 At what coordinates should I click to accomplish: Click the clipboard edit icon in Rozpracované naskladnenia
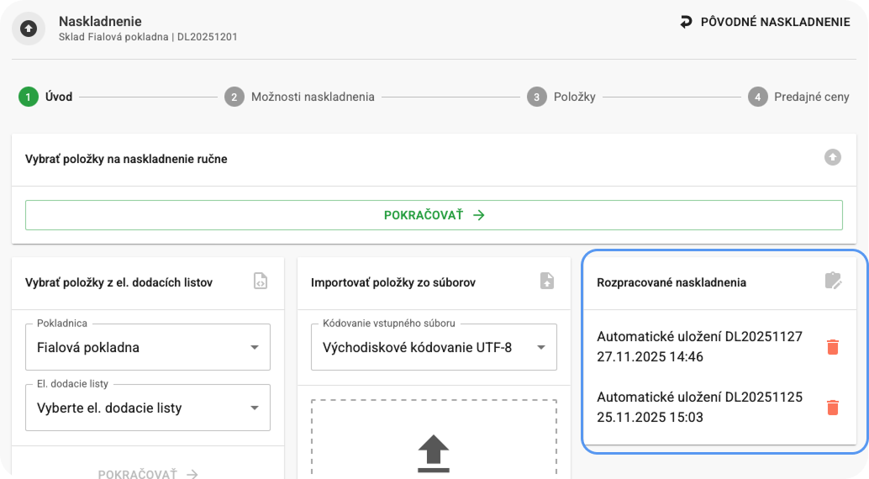pyautogui.click(x=833, y=282)
